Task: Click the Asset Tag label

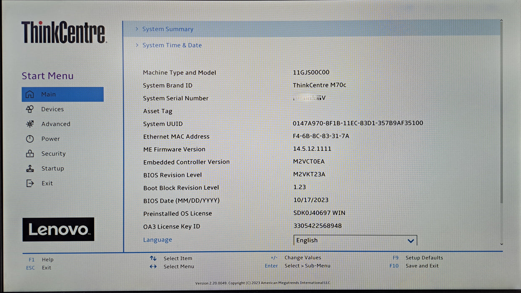Action: pos(158,111)
